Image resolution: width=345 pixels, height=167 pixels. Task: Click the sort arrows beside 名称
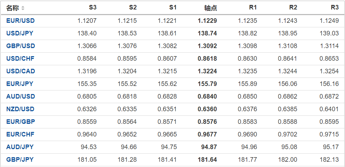point(23,8)
